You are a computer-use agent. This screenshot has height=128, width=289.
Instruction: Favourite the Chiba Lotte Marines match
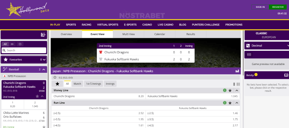[44, 127]
